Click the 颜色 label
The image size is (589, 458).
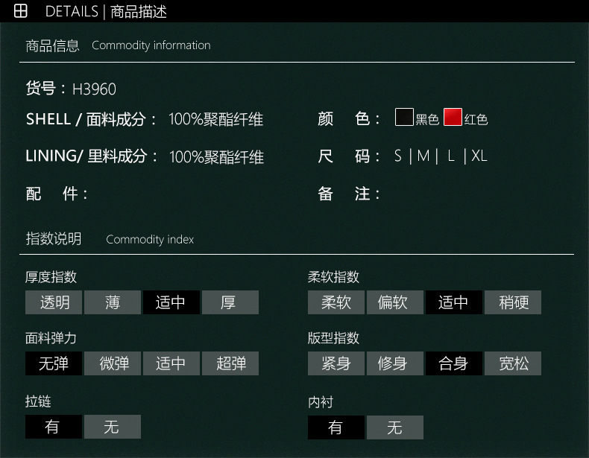(x=349, y=119)
